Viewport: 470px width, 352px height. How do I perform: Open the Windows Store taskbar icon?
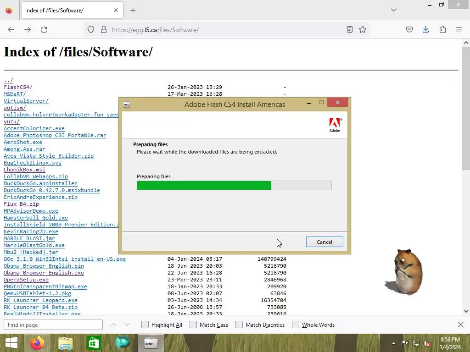click(94, 343)
